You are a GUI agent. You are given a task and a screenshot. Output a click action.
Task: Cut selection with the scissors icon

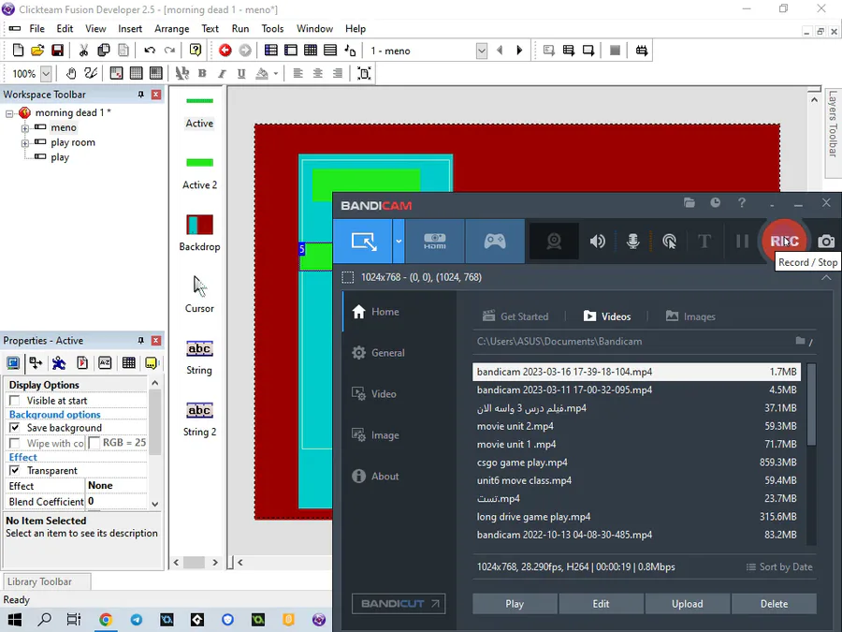click(x=84, y=51)
